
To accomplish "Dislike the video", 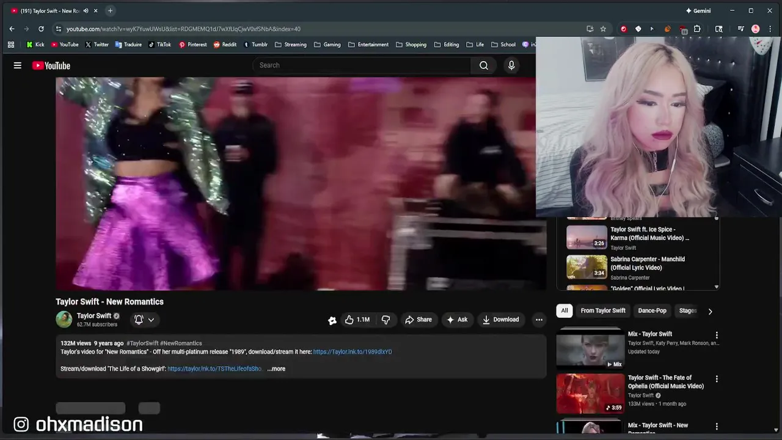I will (386, 320).
